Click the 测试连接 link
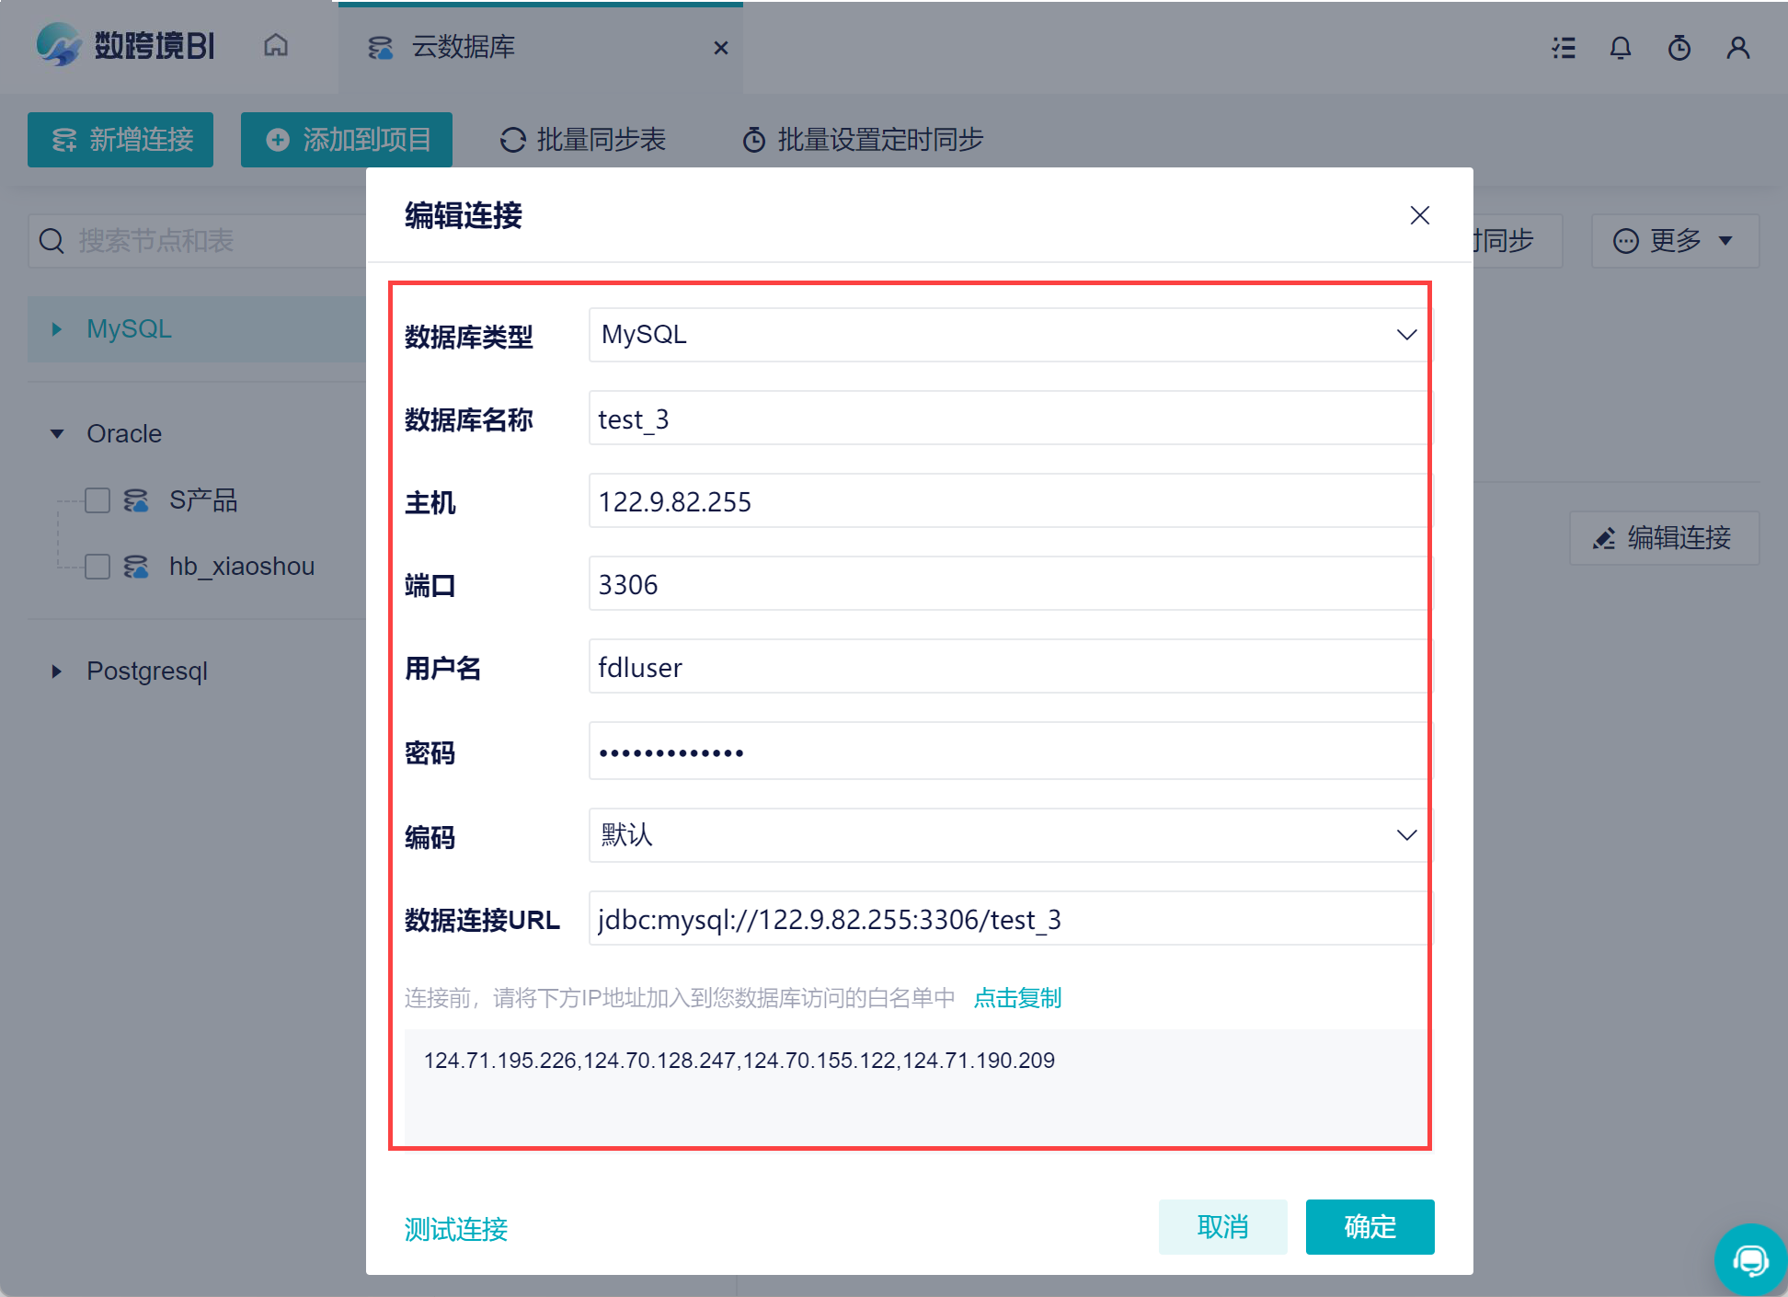Screen dimensions: 1788x1297 [456, 1229]
